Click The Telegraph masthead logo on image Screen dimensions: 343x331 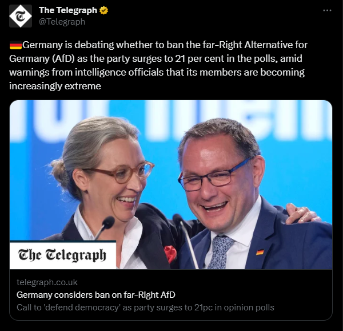click(62, 255)
